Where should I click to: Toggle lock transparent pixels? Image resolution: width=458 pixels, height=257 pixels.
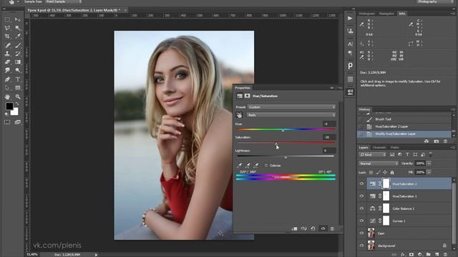point(371,173)
